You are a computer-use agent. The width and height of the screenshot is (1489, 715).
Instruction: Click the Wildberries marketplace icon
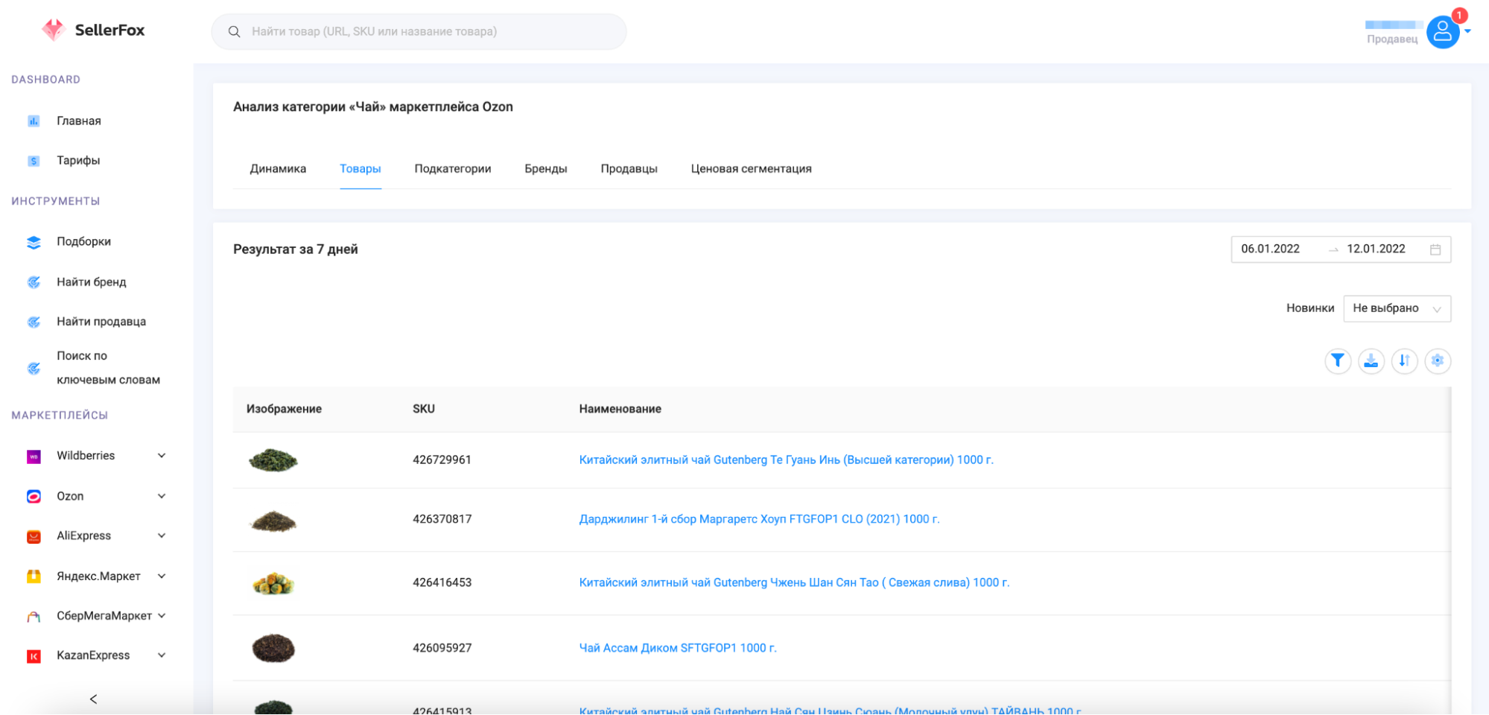click(34, 457)
